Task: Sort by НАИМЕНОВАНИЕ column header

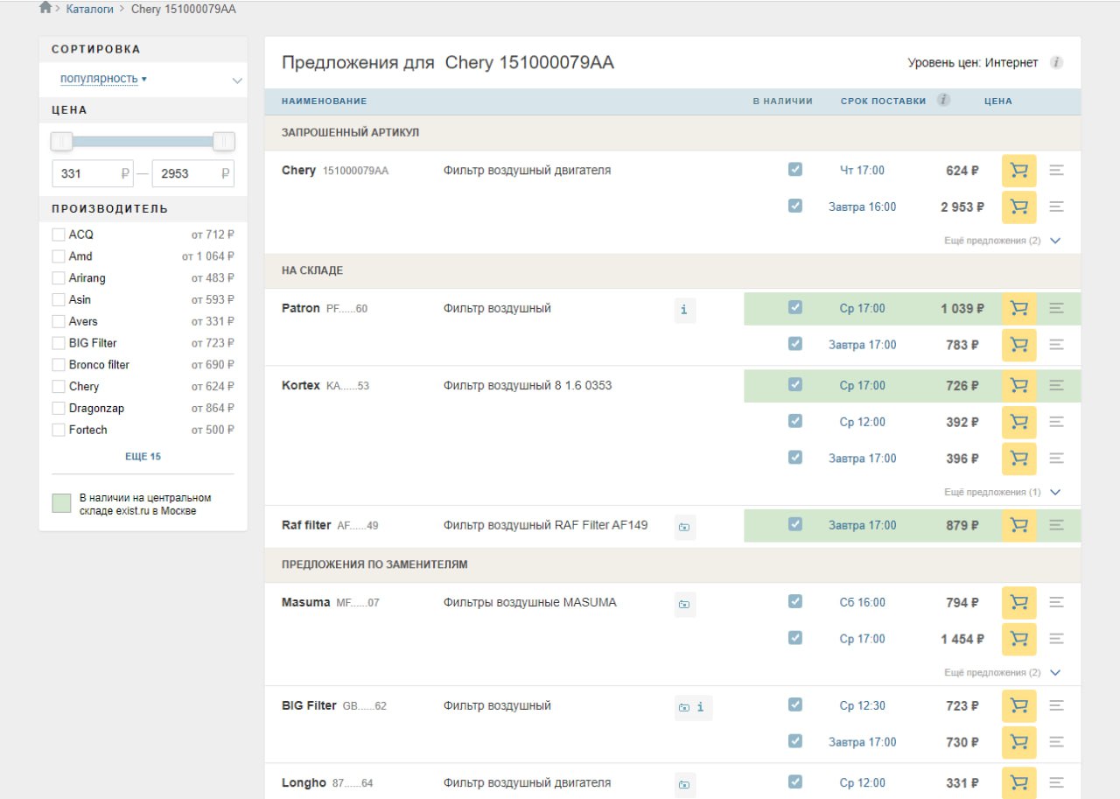Action: click(324, 102)
